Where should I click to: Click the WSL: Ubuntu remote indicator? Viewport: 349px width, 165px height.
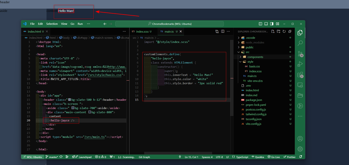32,157
